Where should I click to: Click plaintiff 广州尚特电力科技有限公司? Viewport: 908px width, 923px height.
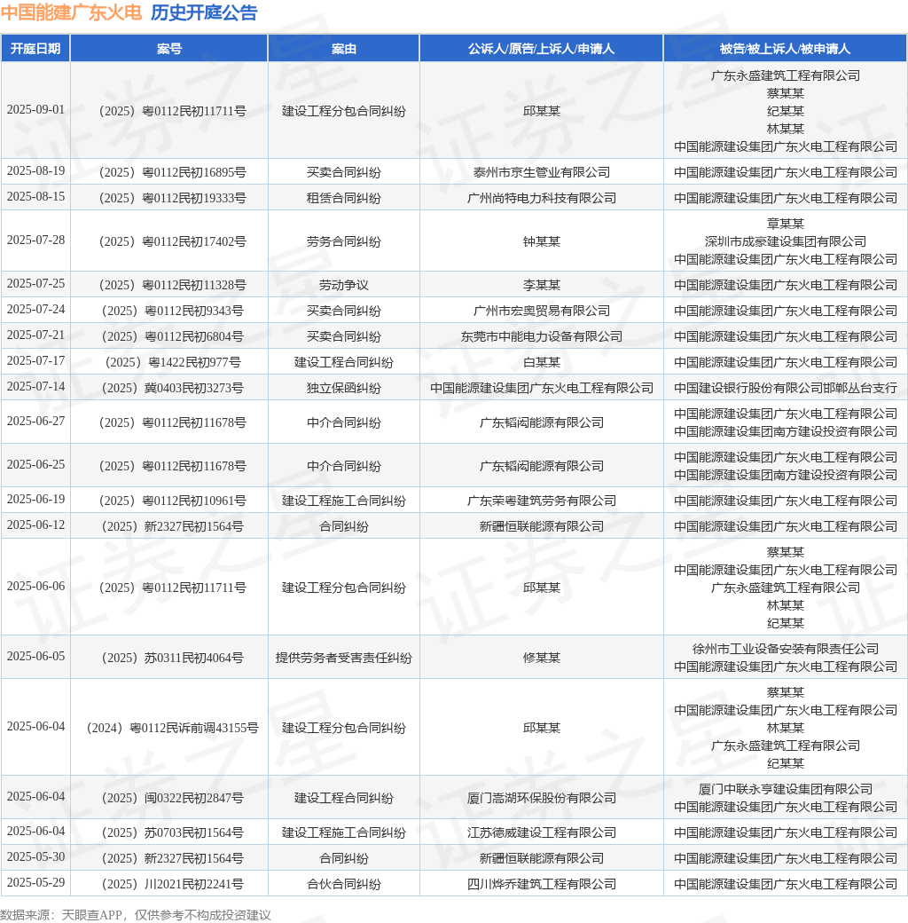coord(541,198)
